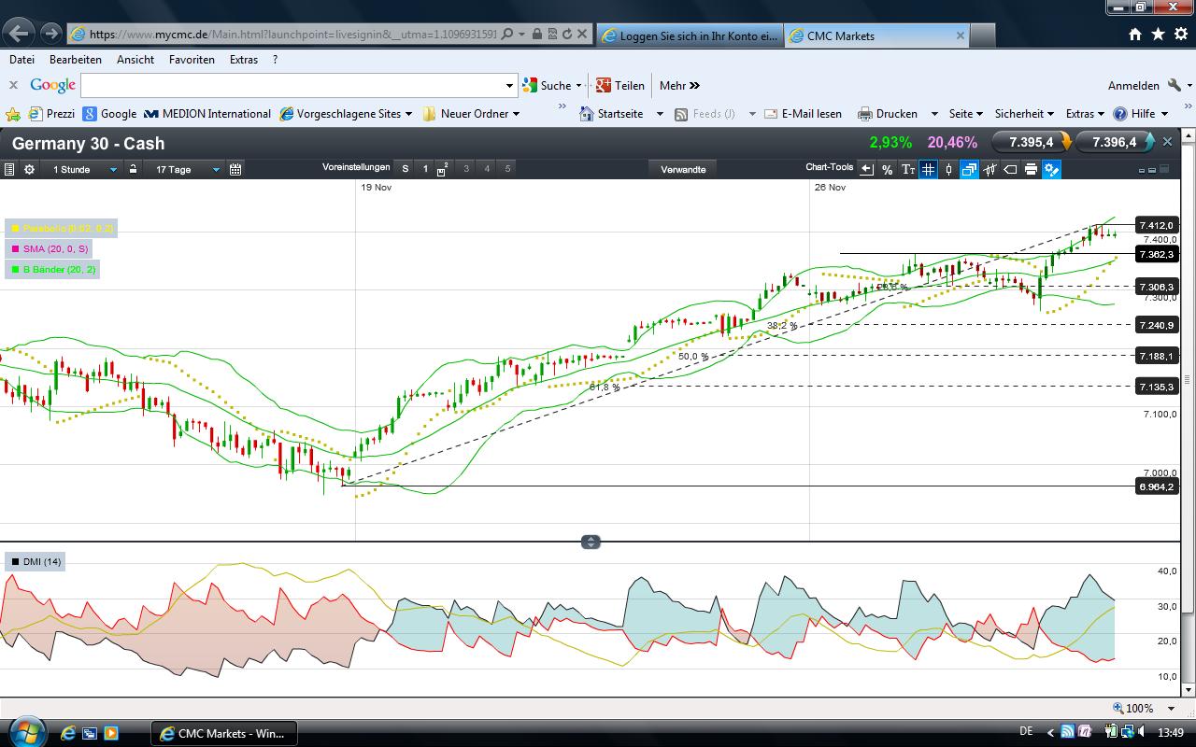The height and width of the screenshot is (747, 1196).
Task: Open the Prezzi favorite link
Action: click(51, 113)
